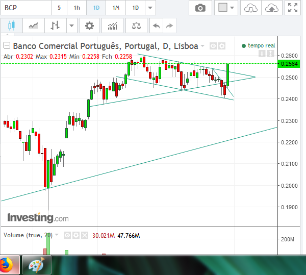Click the tempo real status indicator
This screenshot has height=275, width=306.
point(259,46)
